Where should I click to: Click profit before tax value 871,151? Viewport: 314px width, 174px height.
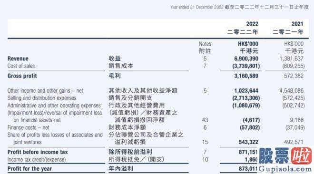(x=248, y=152)
